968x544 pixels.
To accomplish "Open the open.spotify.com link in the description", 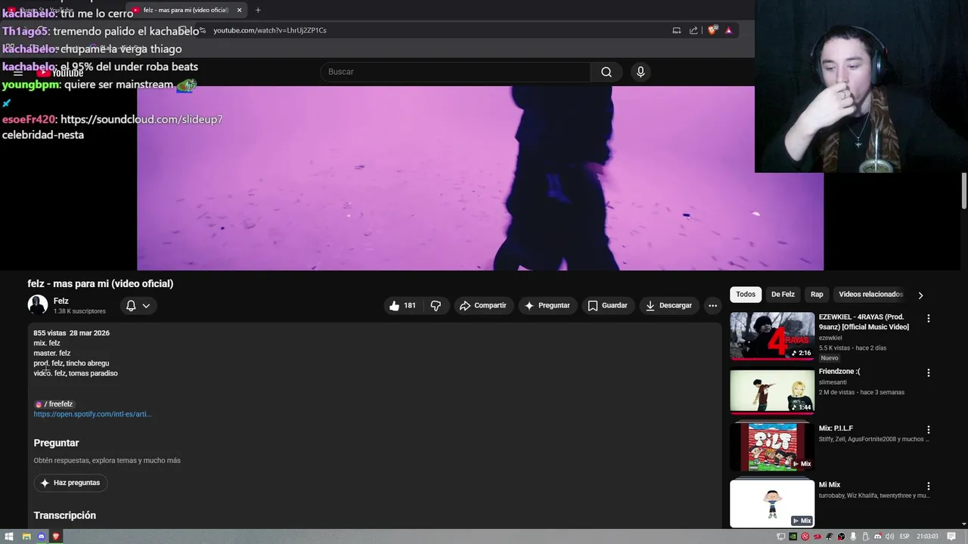I will pos(92,414).
